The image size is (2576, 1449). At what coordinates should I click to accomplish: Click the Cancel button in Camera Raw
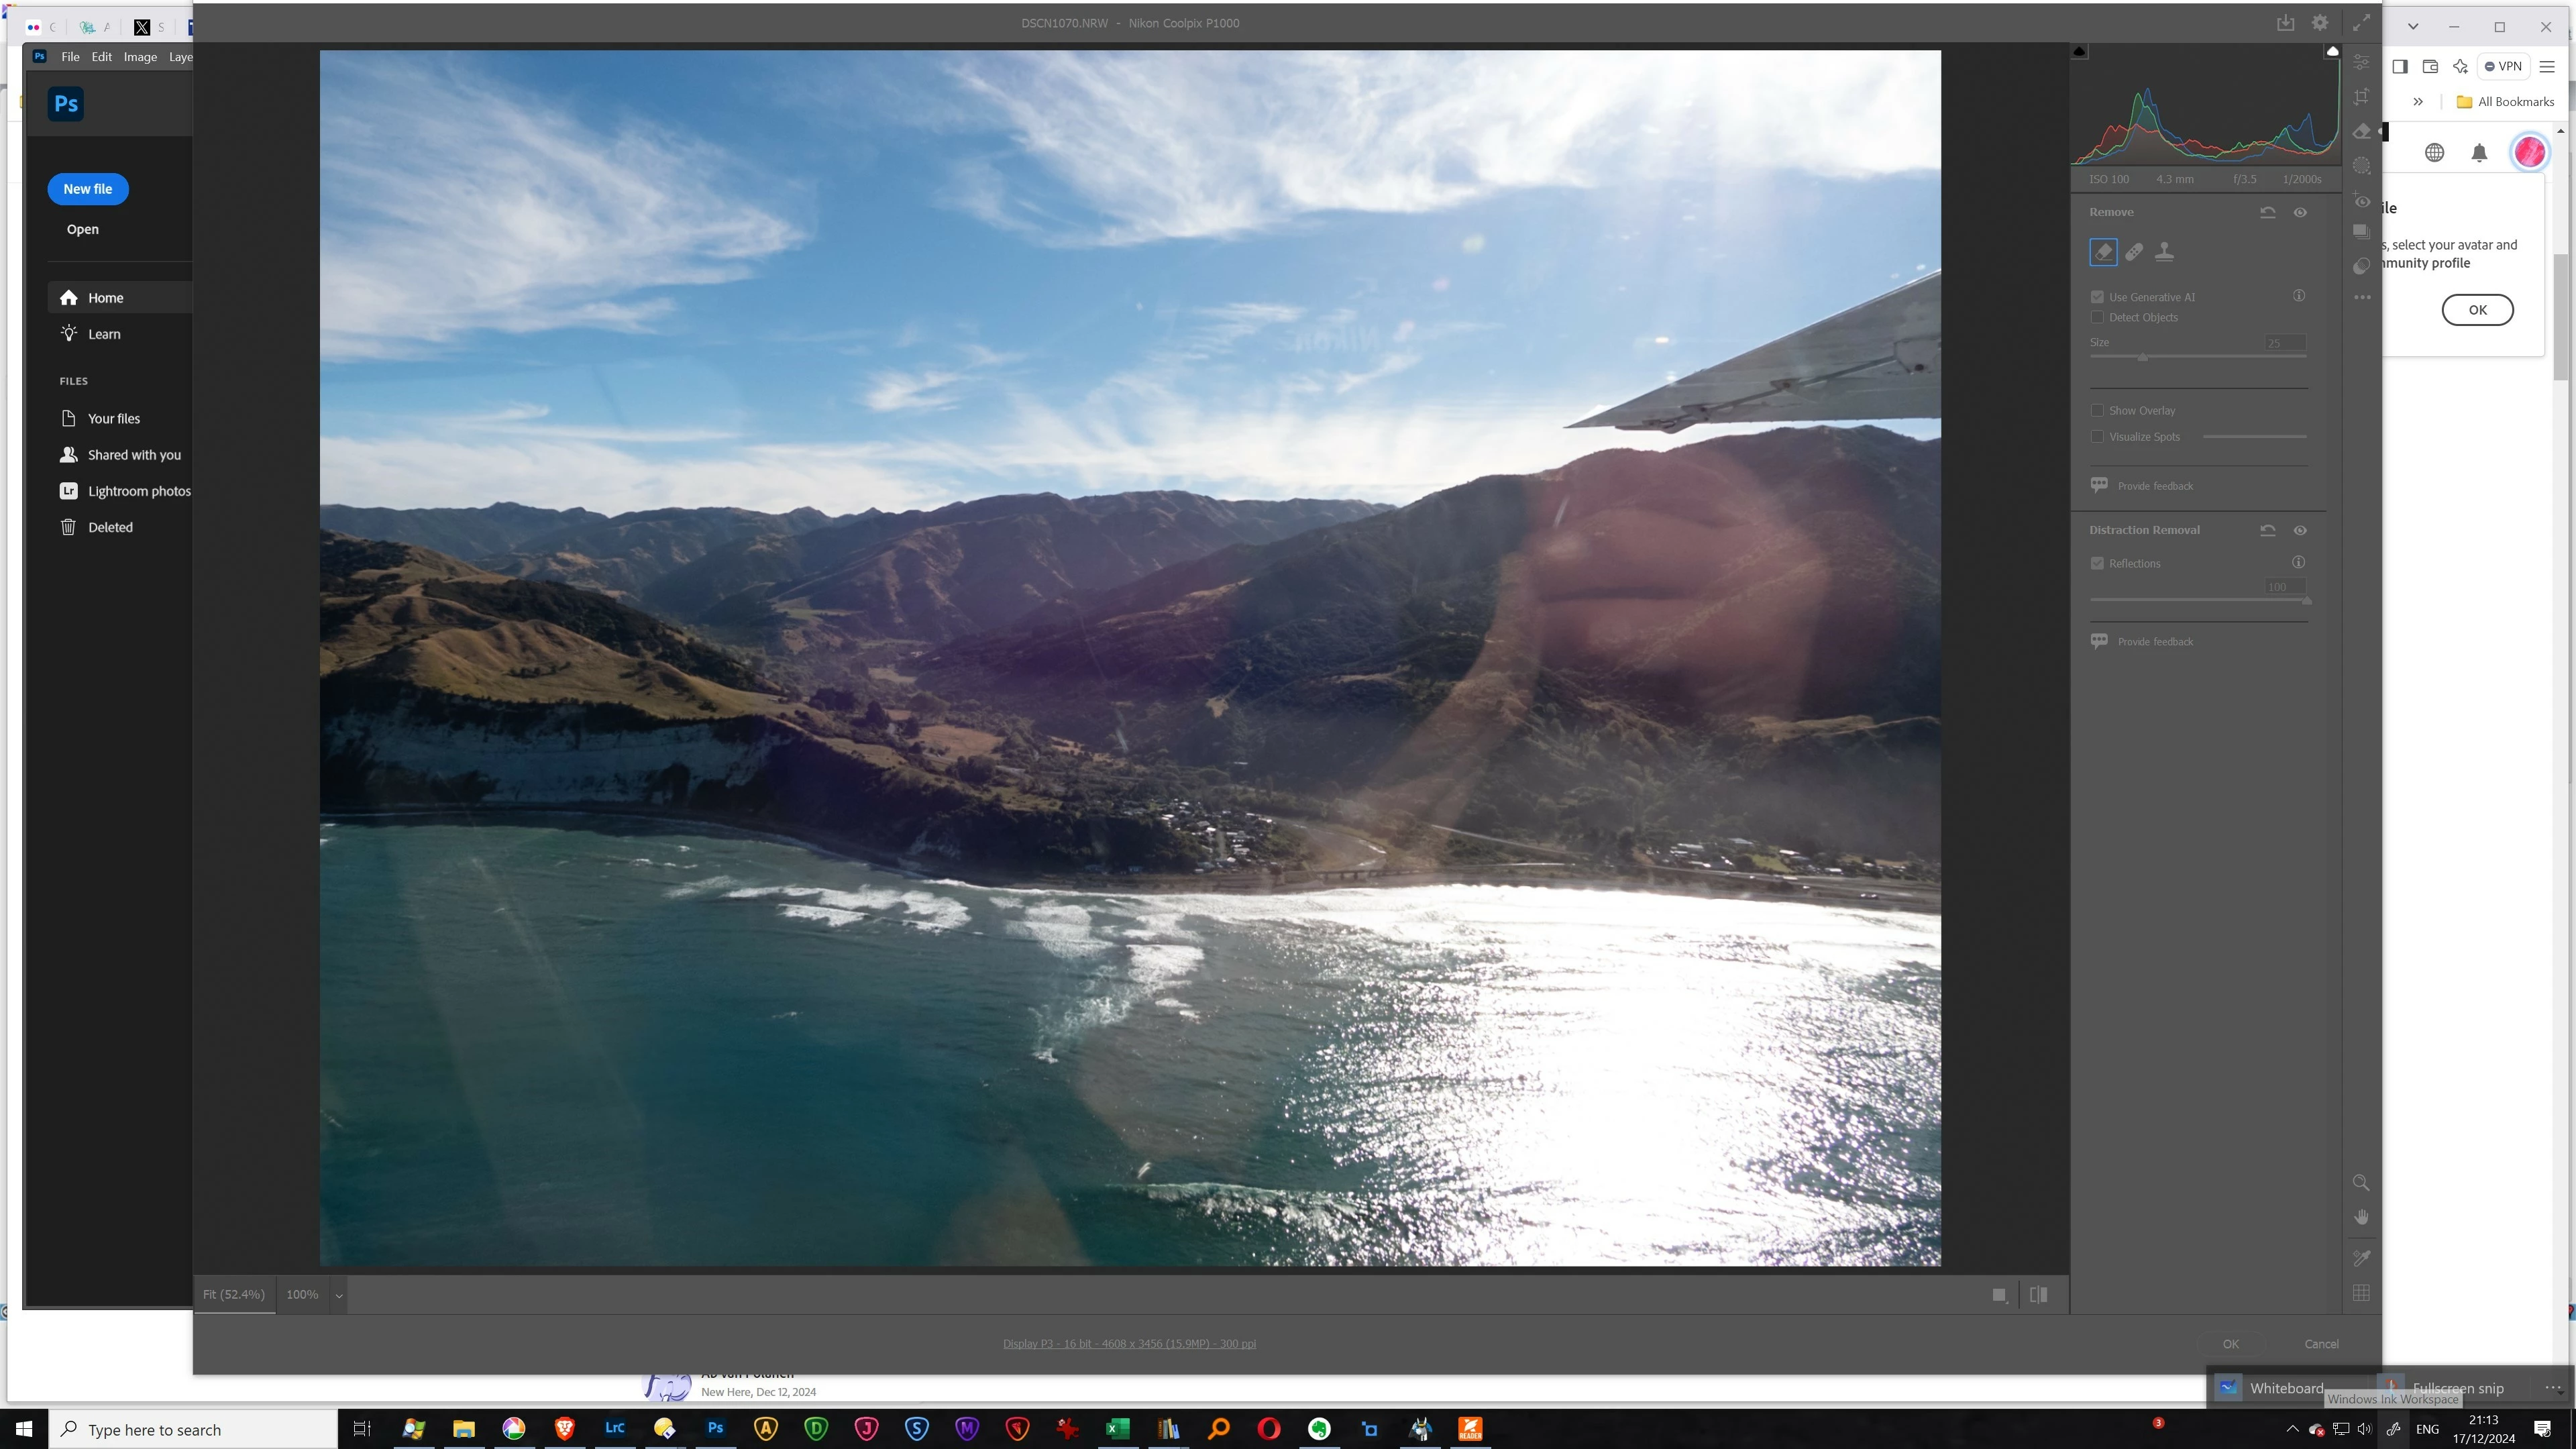[x=2321, y=1344]
